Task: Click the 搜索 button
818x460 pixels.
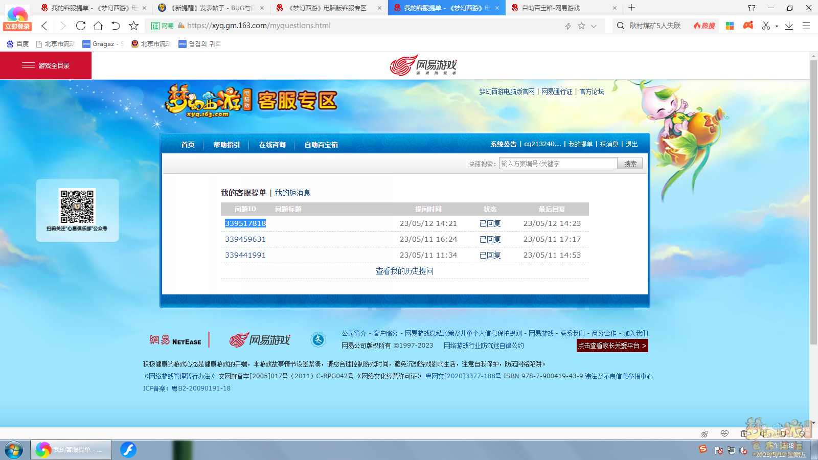Action: click(x=630, y=164)
